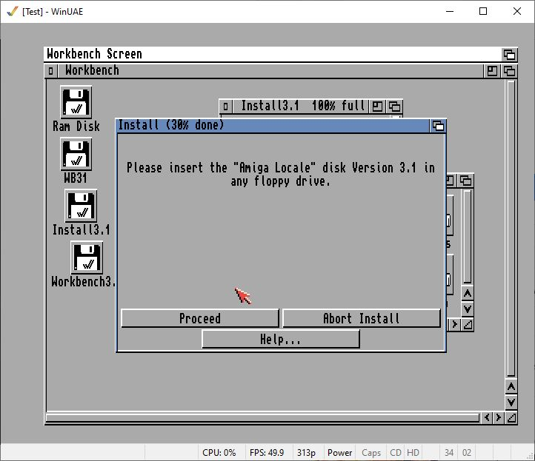Image resolution: width=535 pixels, height=461 pixels.
Task: Select the Install3.1 disk icon
Action: 81,206
